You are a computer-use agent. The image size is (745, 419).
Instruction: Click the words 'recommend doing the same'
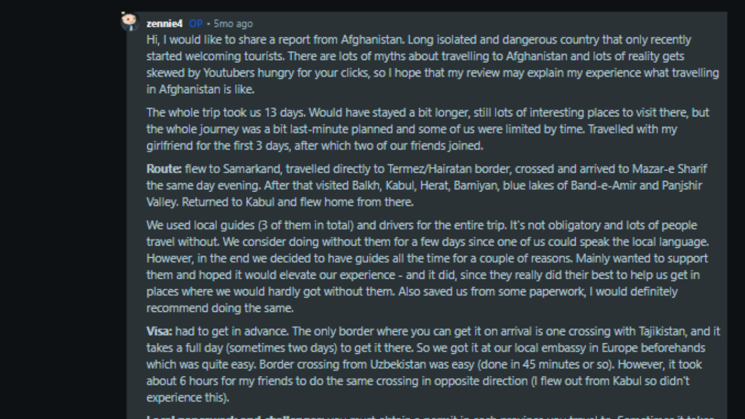click(x=219, y=308)
